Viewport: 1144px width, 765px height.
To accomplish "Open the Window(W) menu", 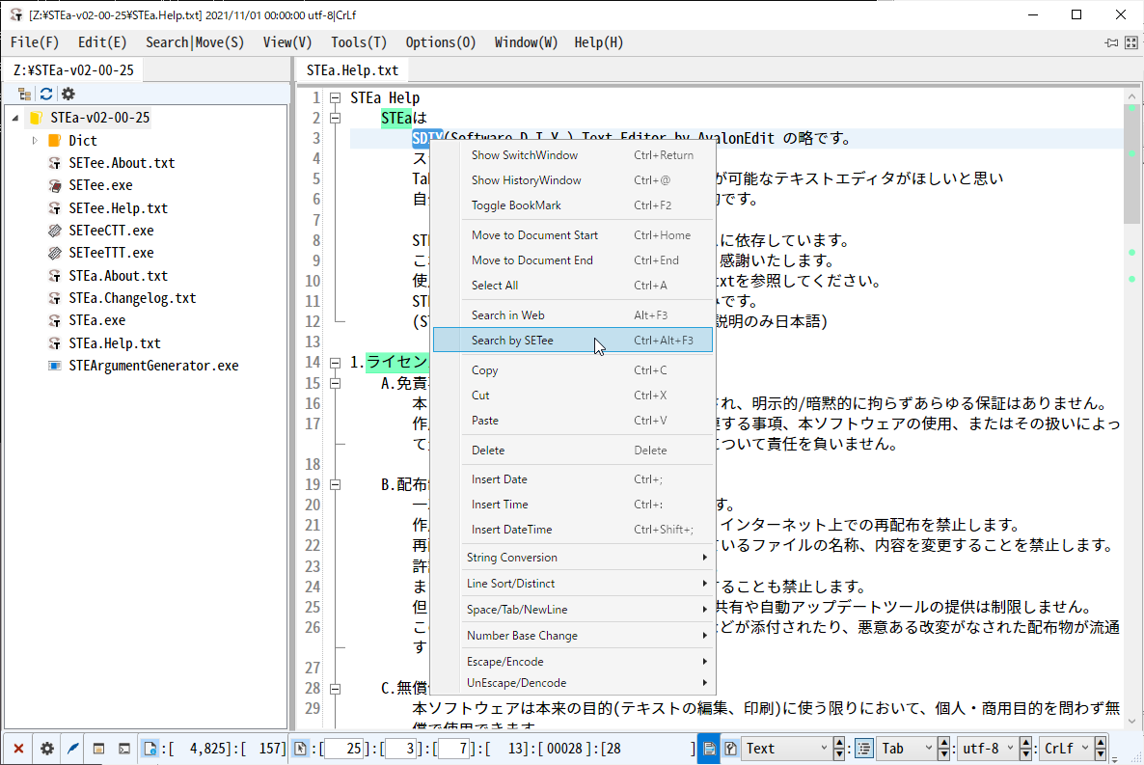I will pyautogui.click(x=526, y=42).
